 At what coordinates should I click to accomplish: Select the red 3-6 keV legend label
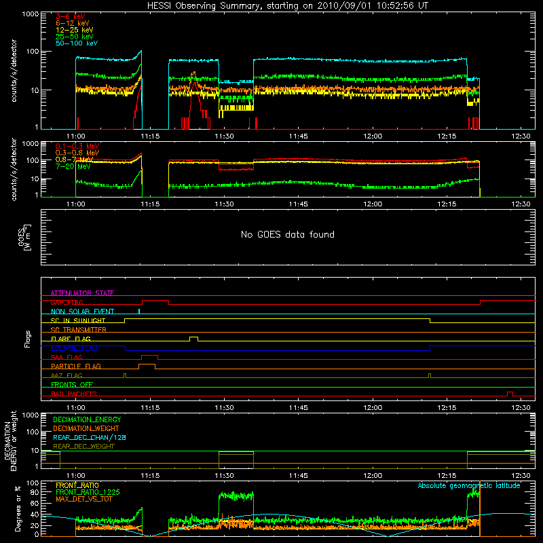point(70,16)
